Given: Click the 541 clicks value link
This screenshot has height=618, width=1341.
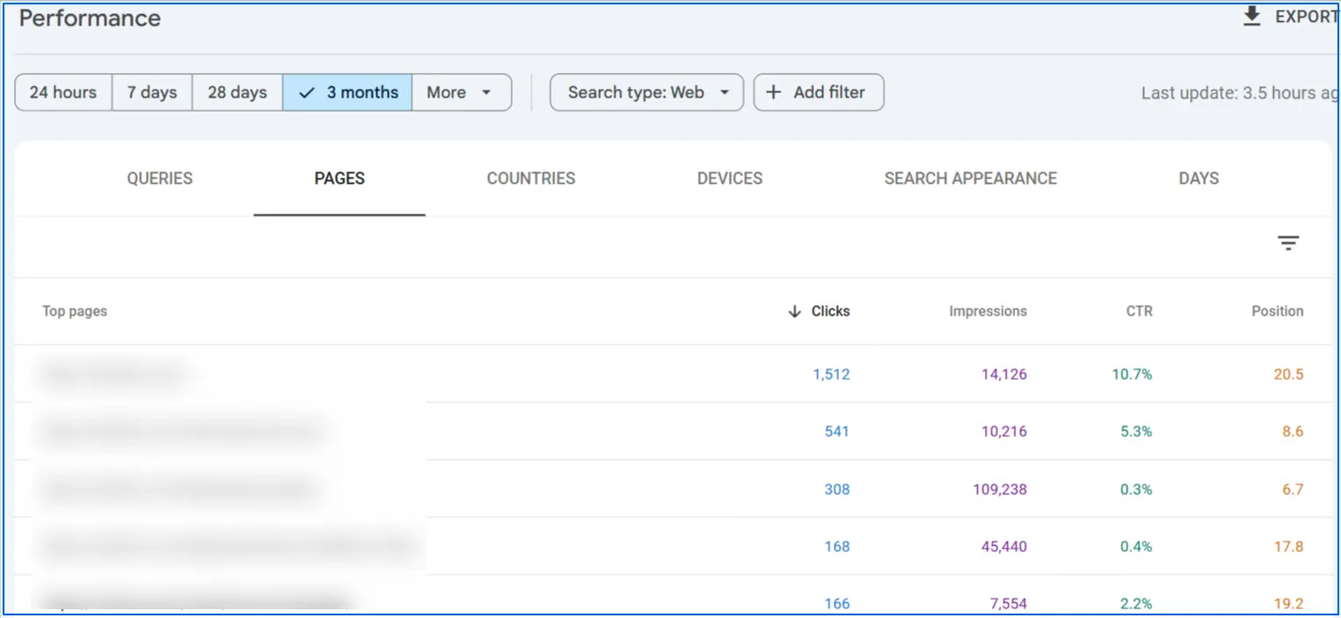Looking at the screenshot, I should point(836,431).
